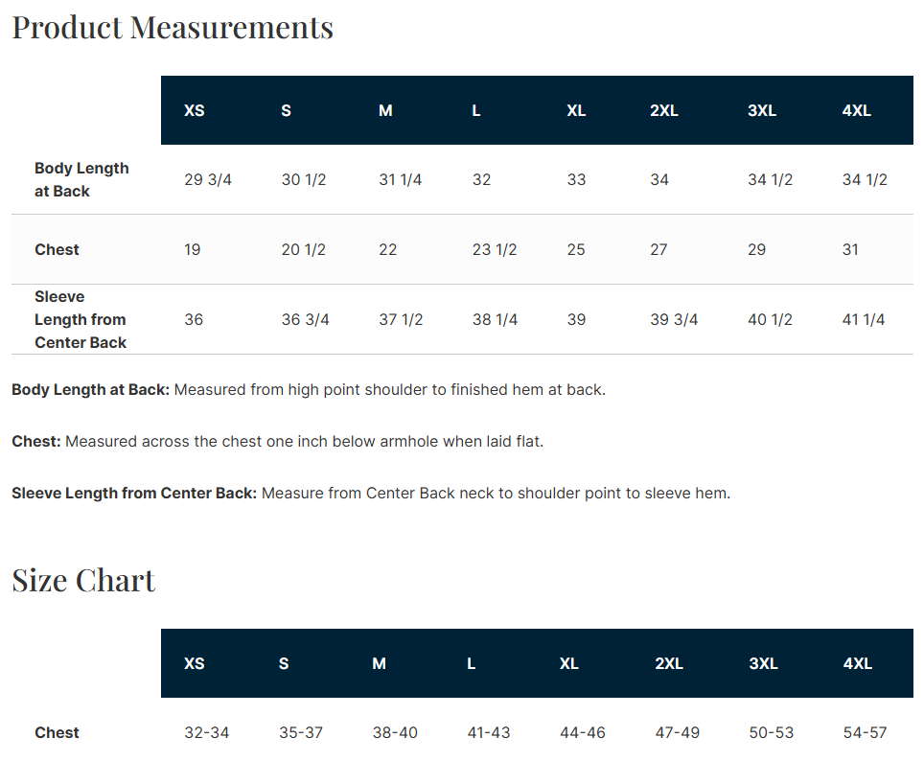Select the Body Length at Back row label
The image size is (924, 761).
(81, 179)
